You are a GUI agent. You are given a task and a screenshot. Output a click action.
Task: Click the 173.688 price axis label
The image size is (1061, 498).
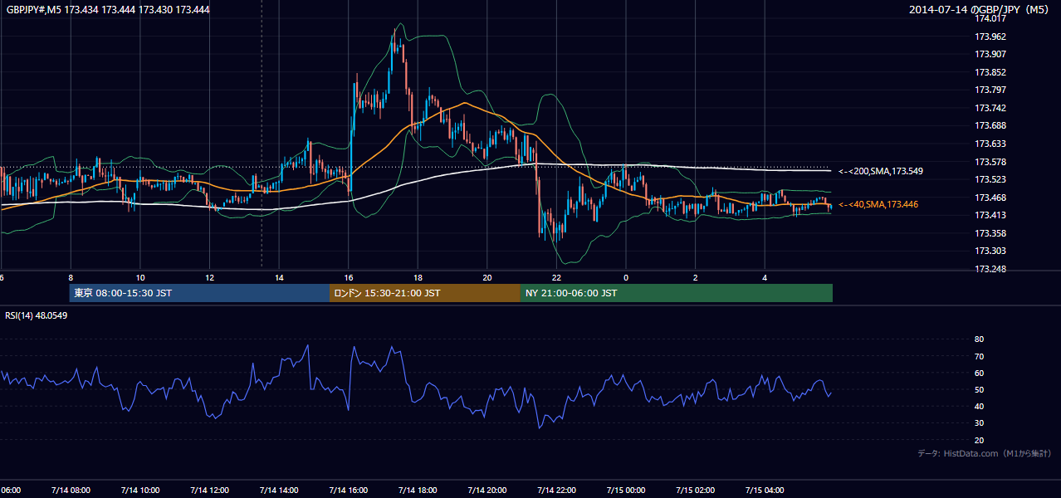pos(990,126)
